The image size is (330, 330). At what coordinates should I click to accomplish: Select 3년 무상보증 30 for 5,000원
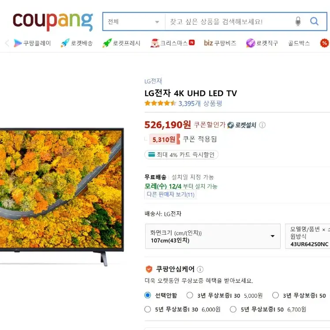tap(190, 295)
